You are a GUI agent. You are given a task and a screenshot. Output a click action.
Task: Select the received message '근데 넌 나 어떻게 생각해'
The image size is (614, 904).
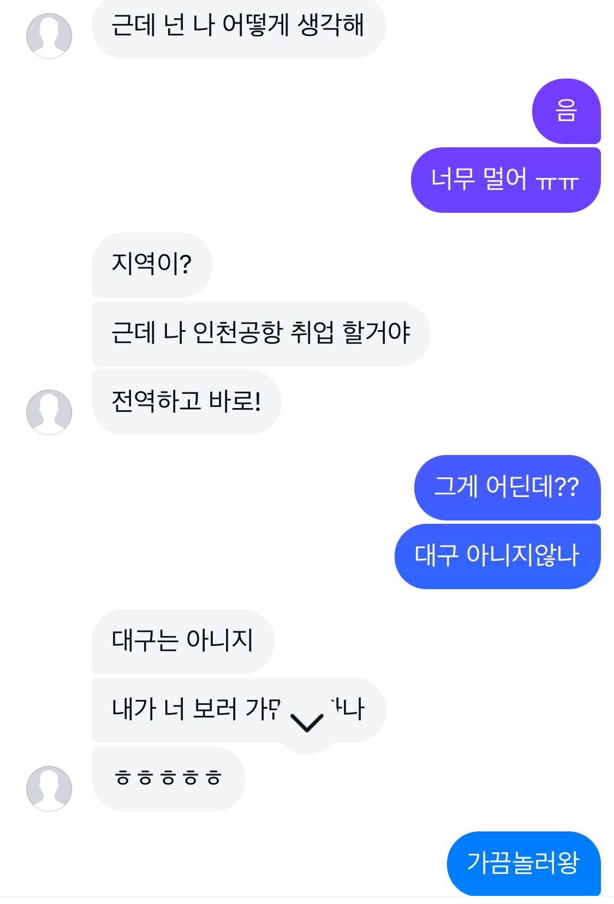click(239, 26)
